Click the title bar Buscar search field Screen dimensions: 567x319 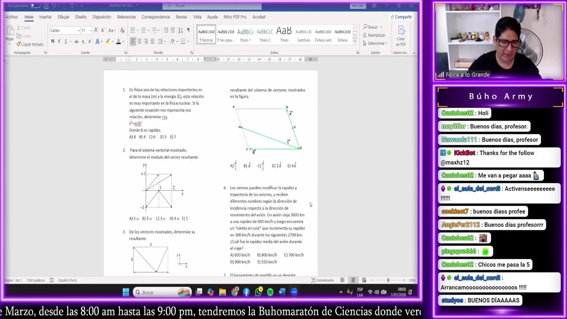[212, 6]
